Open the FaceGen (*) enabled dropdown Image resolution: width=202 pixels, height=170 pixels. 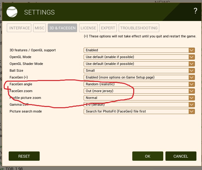(139, 77)
